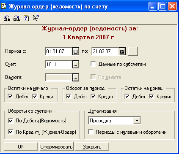Click the OK button
179x154 pixels.
pos(21,147)
